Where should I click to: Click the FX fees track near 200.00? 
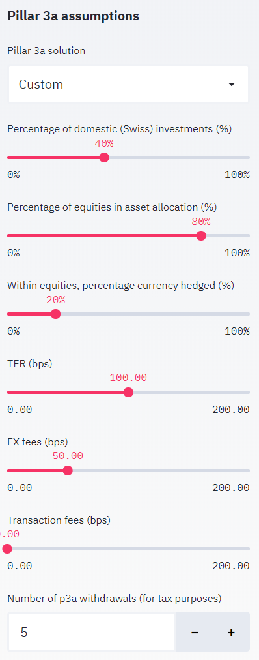pyautogui.click(x=249, y=471)
